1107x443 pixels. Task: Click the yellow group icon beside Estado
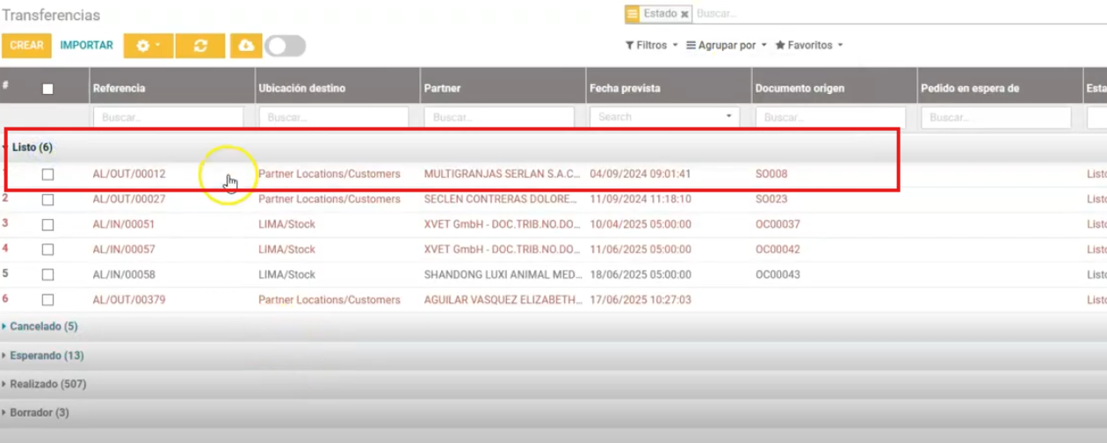[633, 15]
